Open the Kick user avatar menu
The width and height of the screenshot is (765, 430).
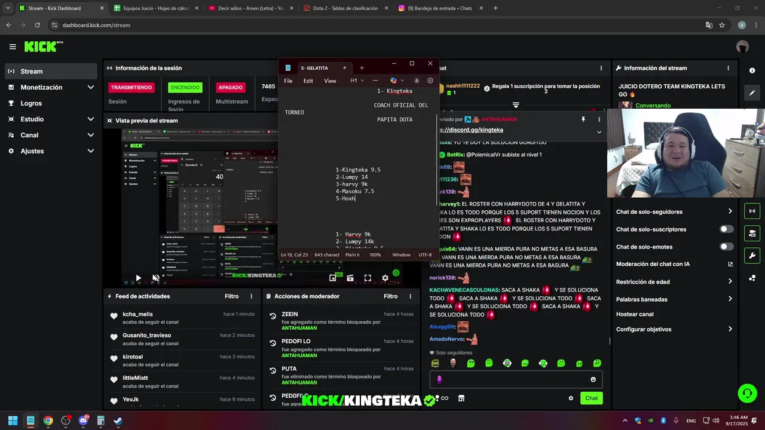[743, 47]
